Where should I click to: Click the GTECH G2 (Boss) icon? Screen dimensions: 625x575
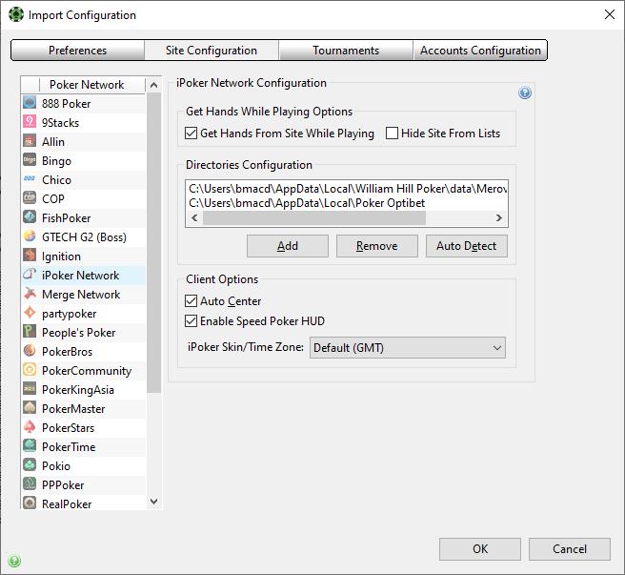pyautogui.click(x=30, y=236)
